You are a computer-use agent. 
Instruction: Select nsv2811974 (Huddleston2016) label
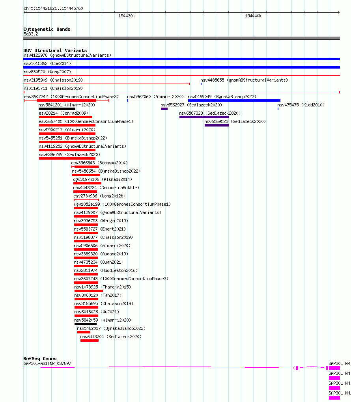tap(106, 270)
